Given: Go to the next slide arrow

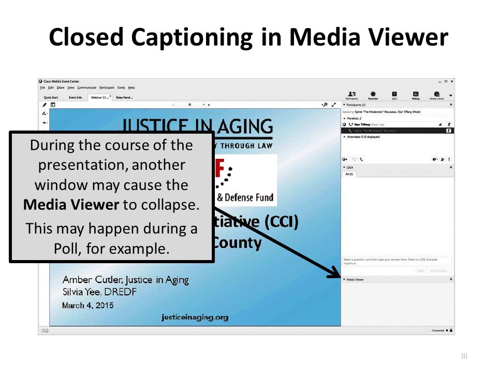Looking at the screenshot, I should (x=209, y=105).
